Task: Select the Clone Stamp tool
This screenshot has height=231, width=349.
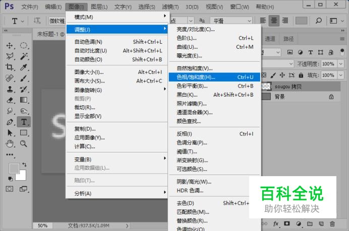Action: pos(10,89)
